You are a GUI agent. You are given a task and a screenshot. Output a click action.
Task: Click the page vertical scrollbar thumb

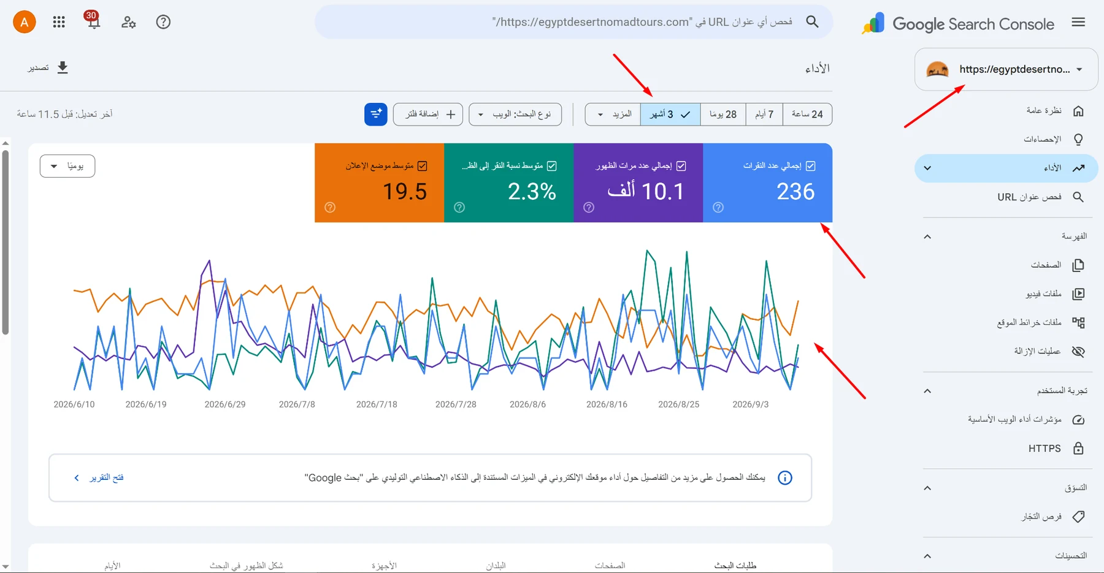click(x=5, y=243)
